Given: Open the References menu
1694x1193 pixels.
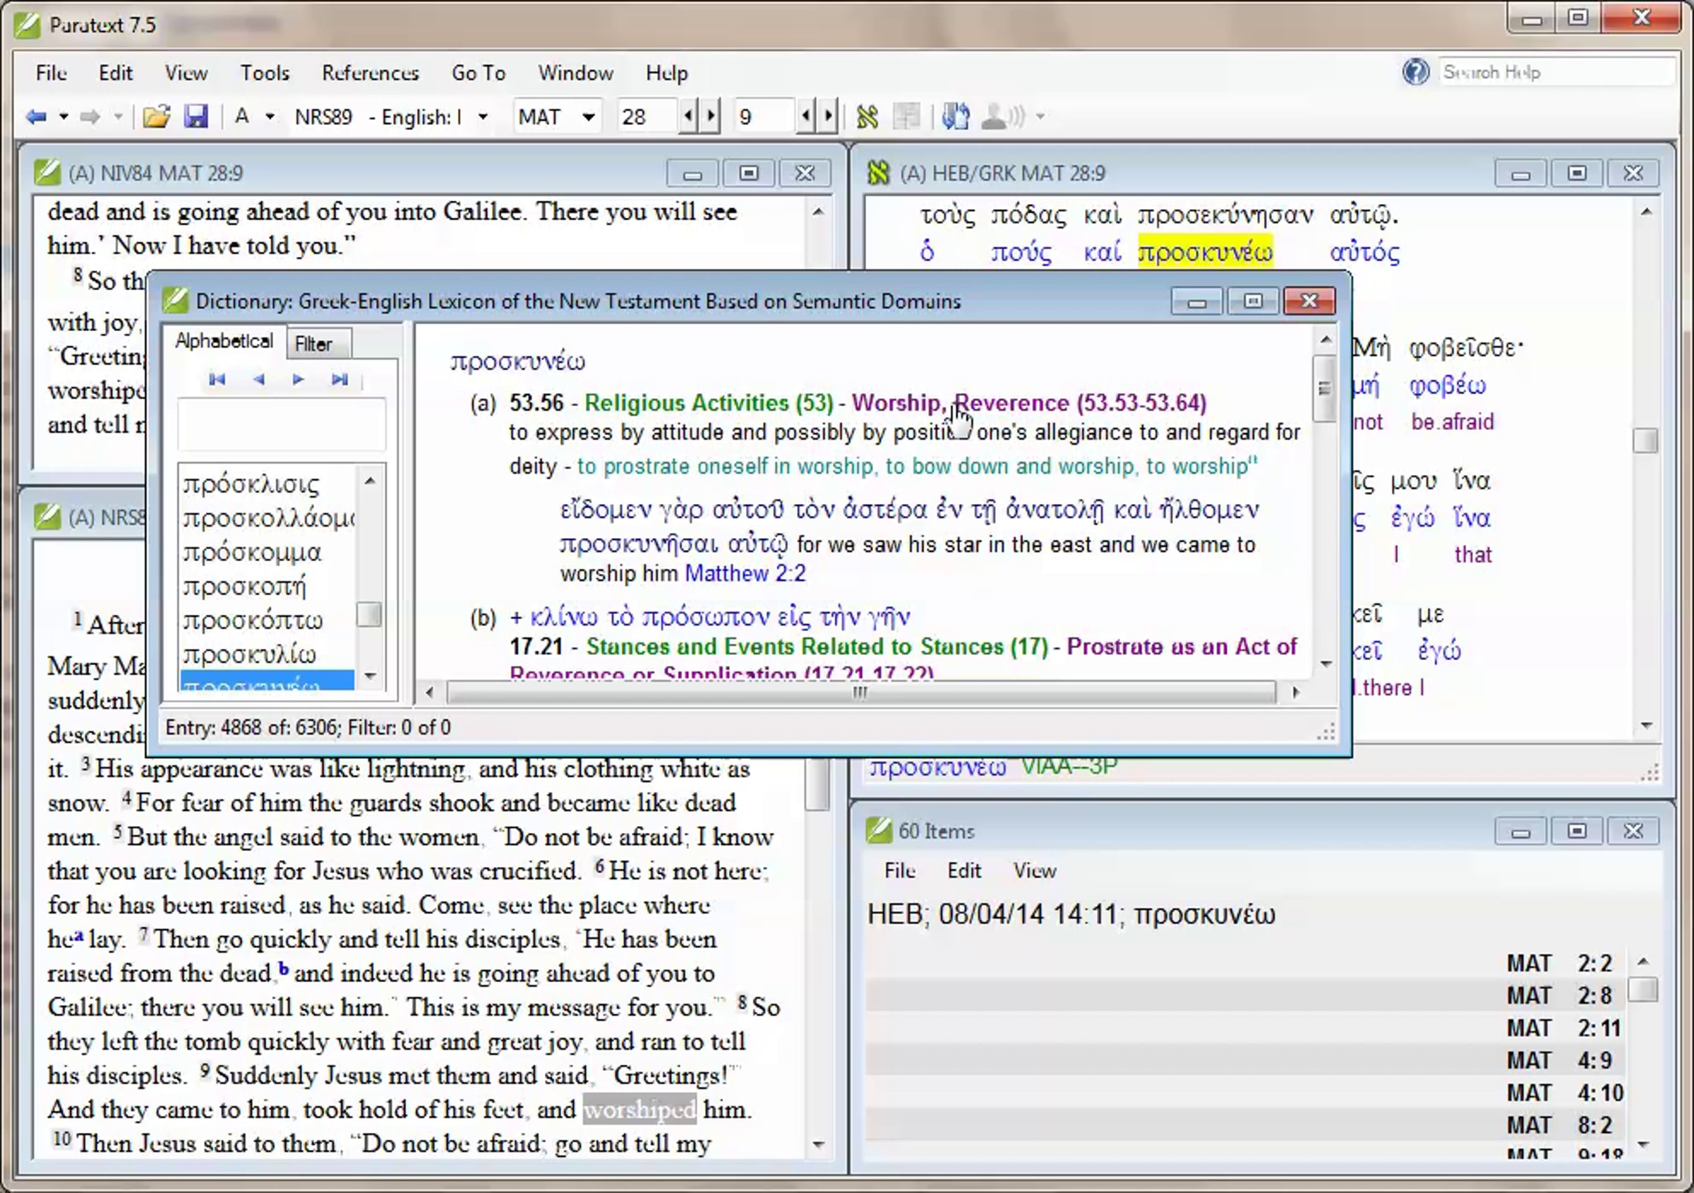Looking at the screenshot, I should coord(370,73).
